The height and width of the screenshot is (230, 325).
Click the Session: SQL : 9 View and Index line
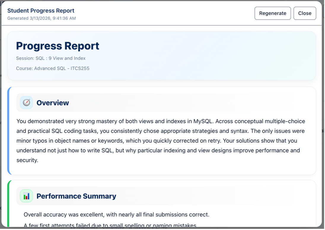click(51, 58)
